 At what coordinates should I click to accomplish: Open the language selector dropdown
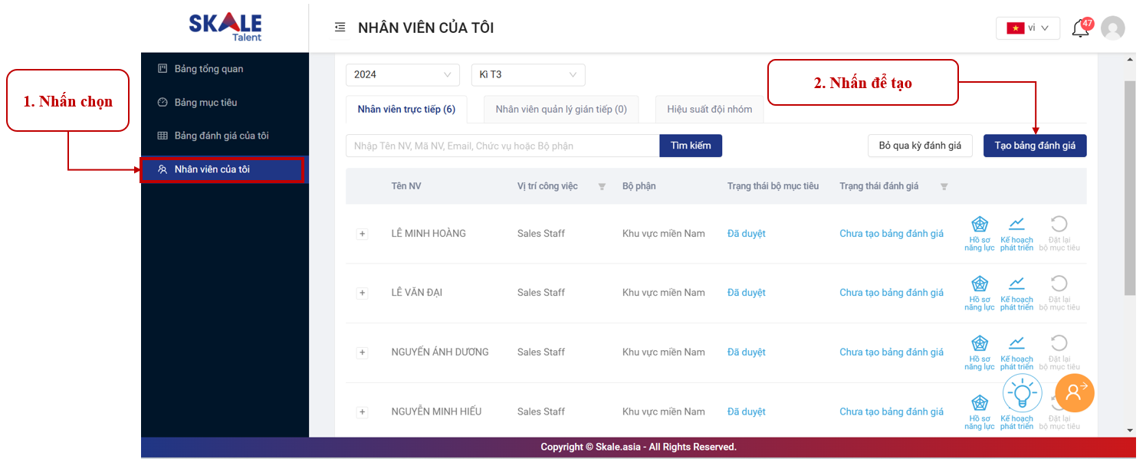(1027, 28)
